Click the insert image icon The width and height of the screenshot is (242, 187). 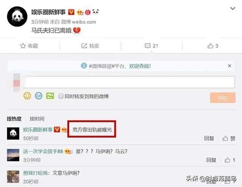[x=50, y=96]
